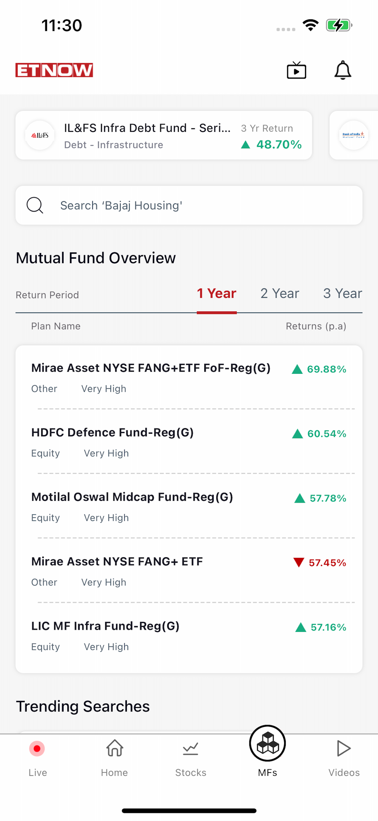Go to Home tab icon
378x821 pixels.
pyautogui.click(x=115, y=748)
